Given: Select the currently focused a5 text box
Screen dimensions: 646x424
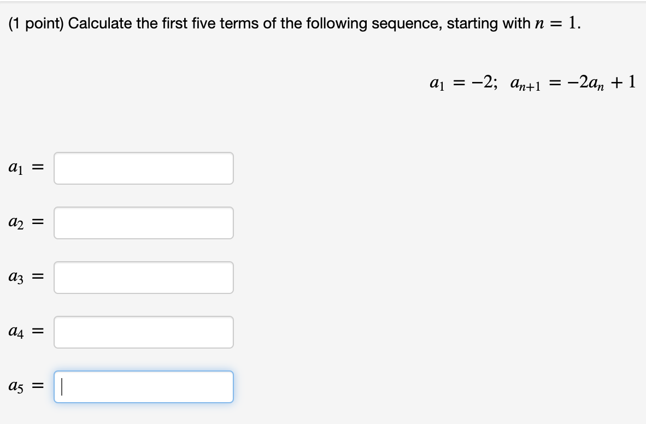Looking at the screenshot, I should tap(143, 386).
